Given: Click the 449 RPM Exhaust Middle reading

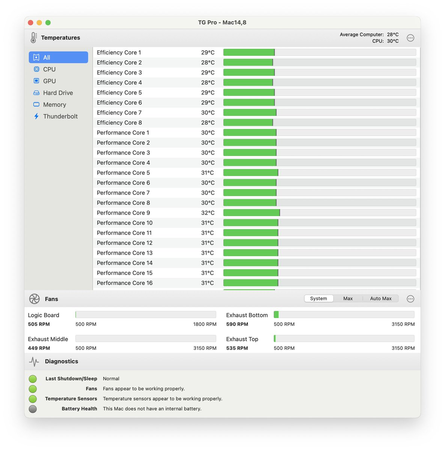Looking at the screenshot, I should pos(39,348).
